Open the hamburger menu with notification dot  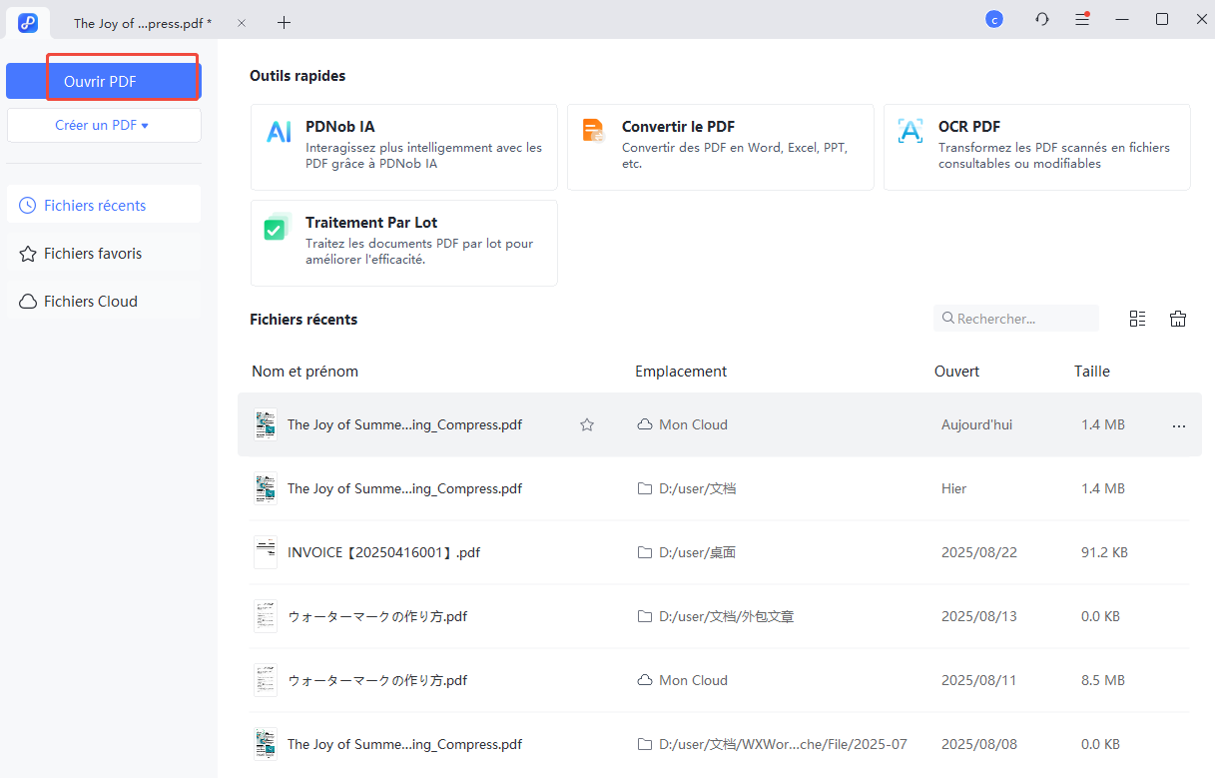tap(1082, 19)
